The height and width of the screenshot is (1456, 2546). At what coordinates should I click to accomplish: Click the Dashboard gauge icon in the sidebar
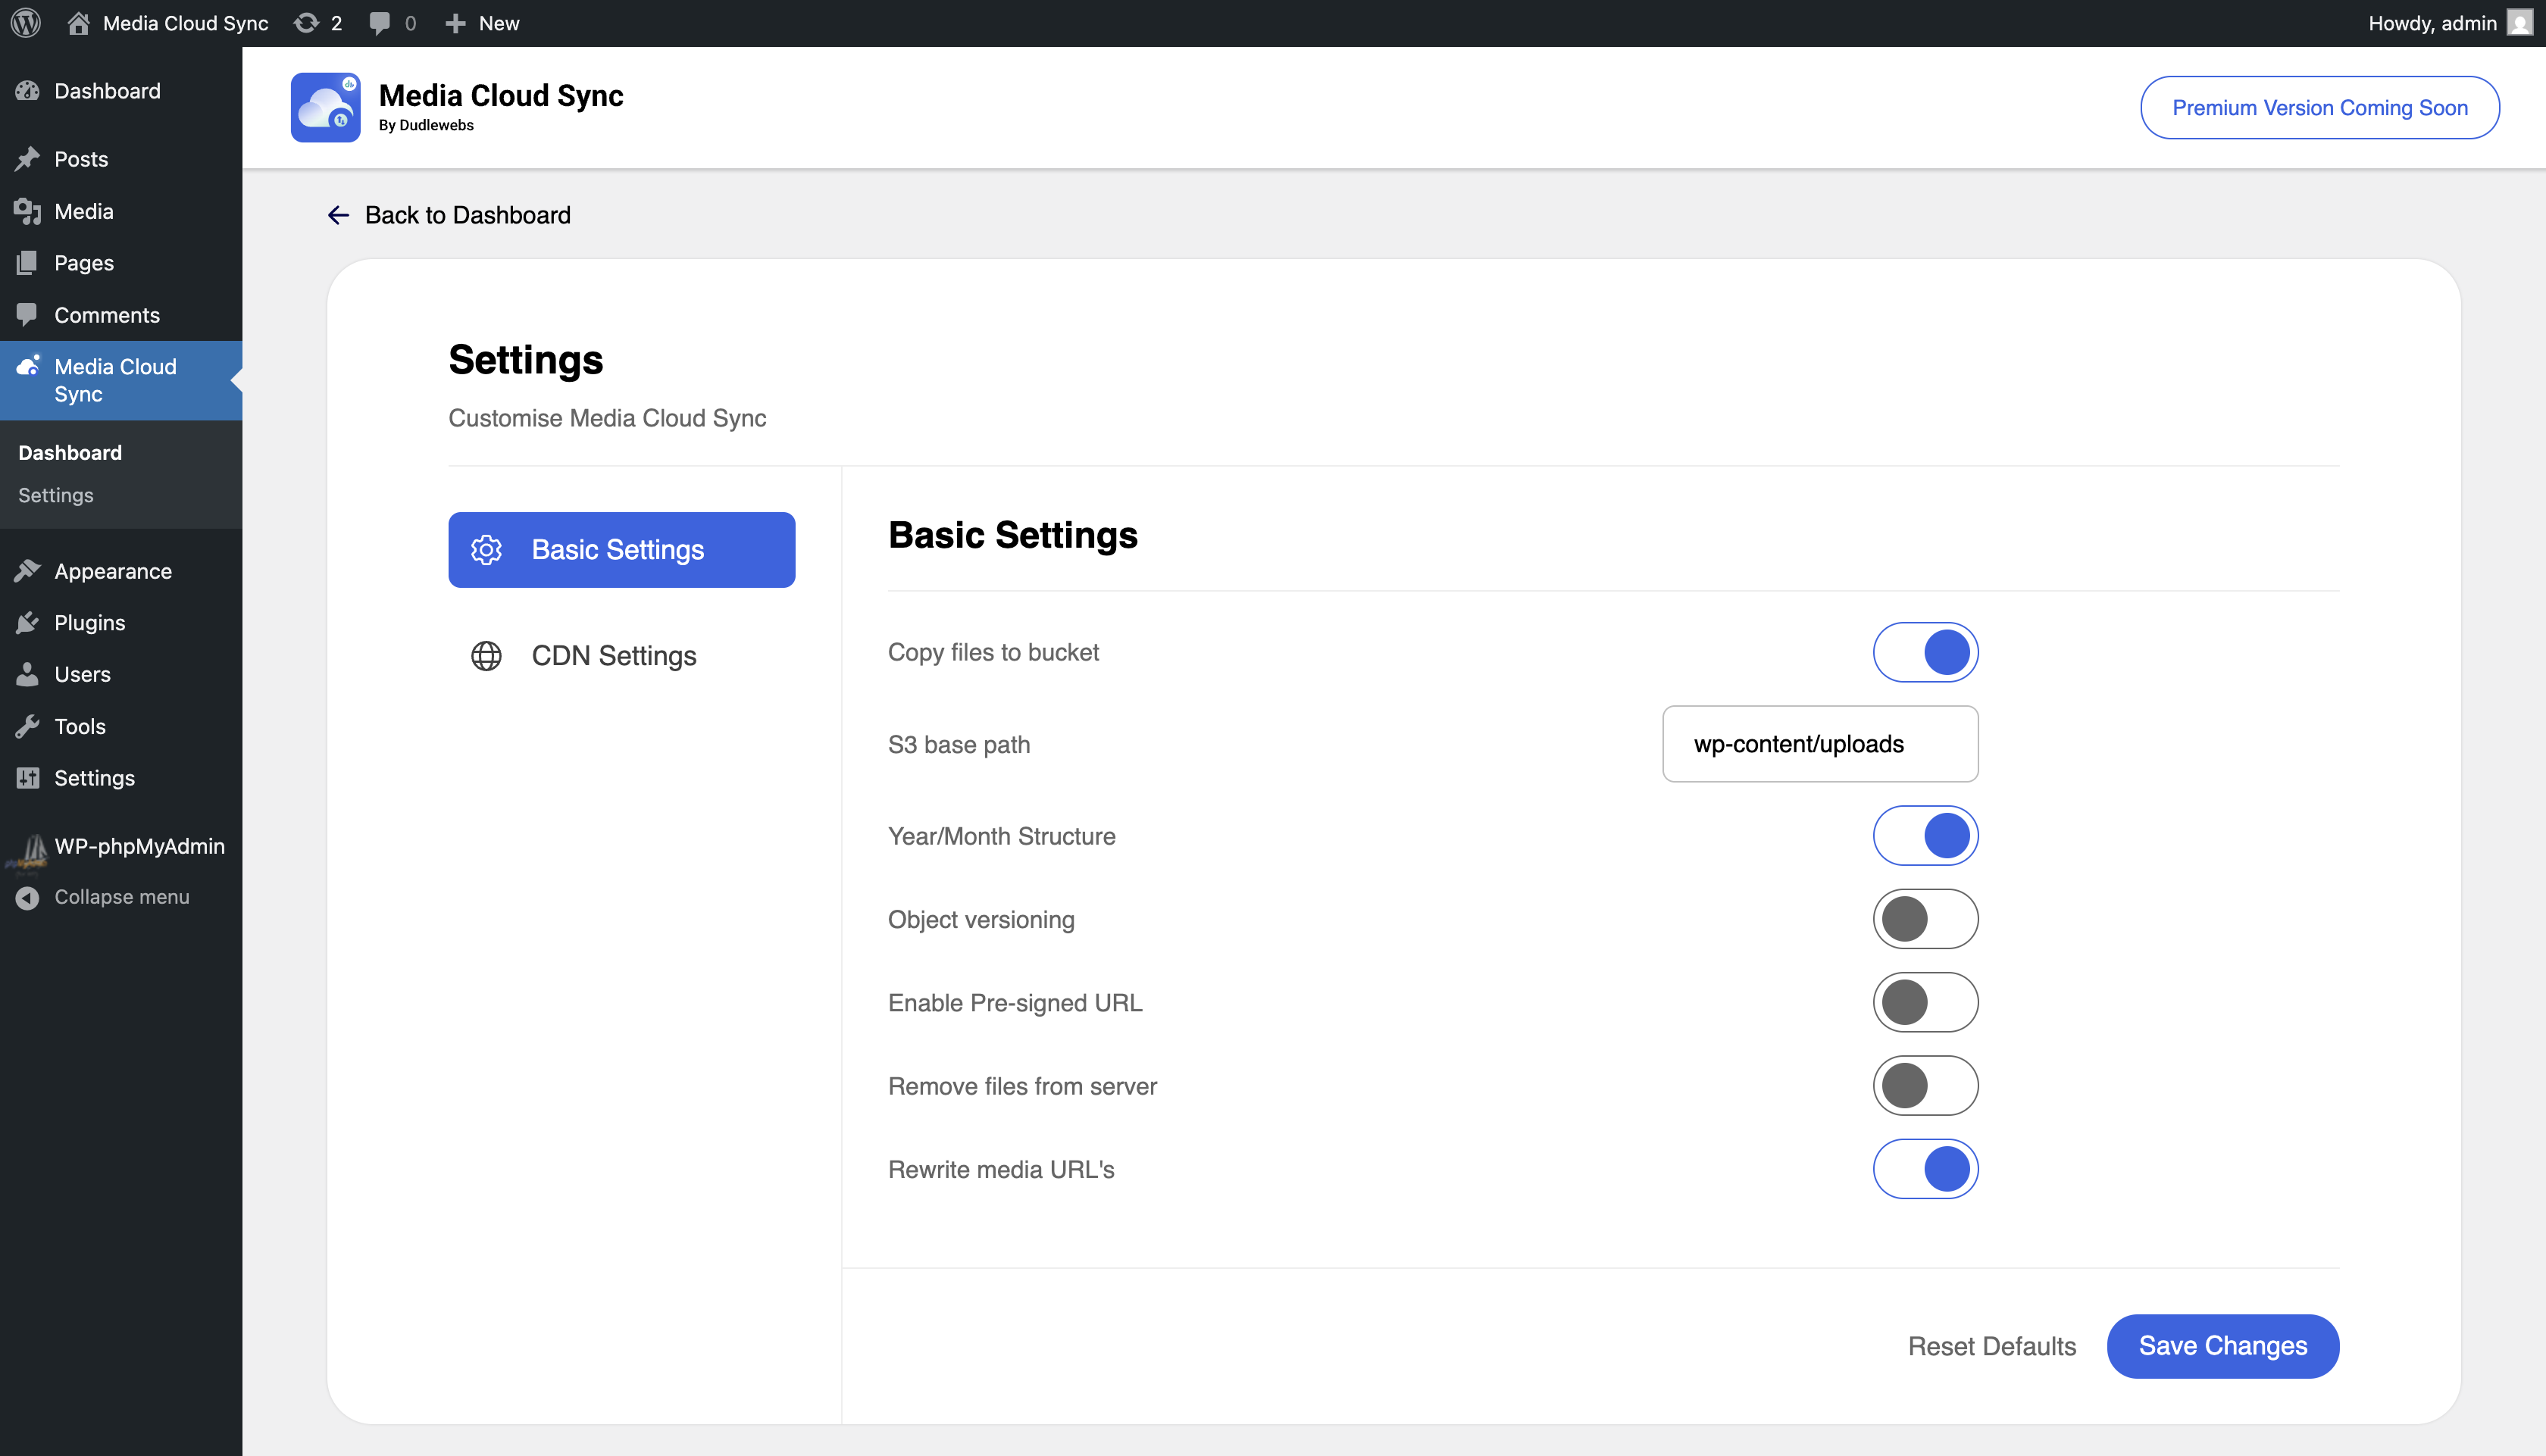[x=27, y=91]
